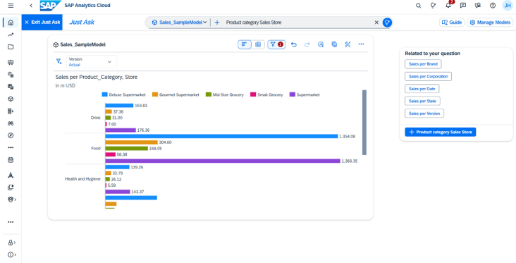Viewport: 516px width, 263px height.
Task: Click the chart title Sales per Product_Category, Store
Action: point(97,78)
